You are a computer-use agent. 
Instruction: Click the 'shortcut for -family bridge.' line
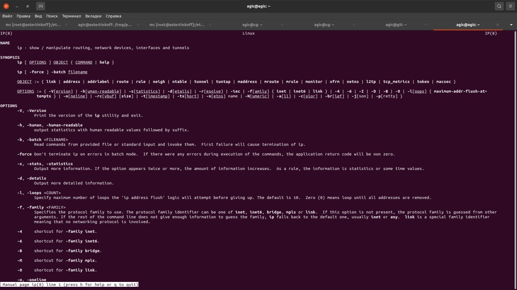pos(68,251)
